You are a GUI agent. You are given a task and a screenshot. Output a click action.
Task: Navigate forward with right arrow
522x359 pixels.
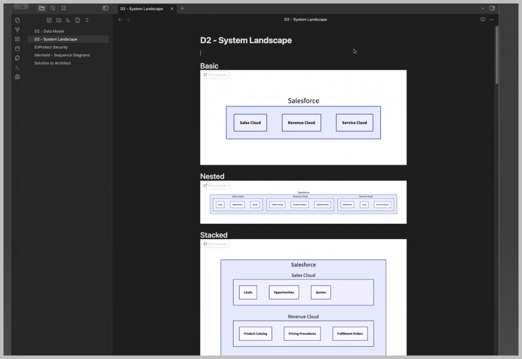point(128,20)
